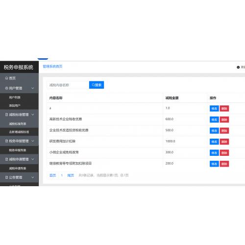Screen dimensions: 245x245
Task: Click the document icon beside 公告管理
Action: click(x=6, y=177)
